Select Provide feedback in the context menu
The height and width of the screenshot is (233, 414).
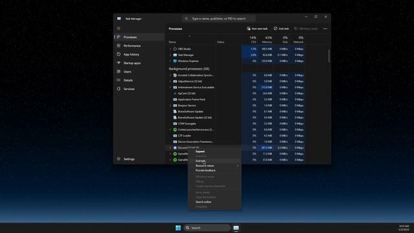[x=214, y=170]
